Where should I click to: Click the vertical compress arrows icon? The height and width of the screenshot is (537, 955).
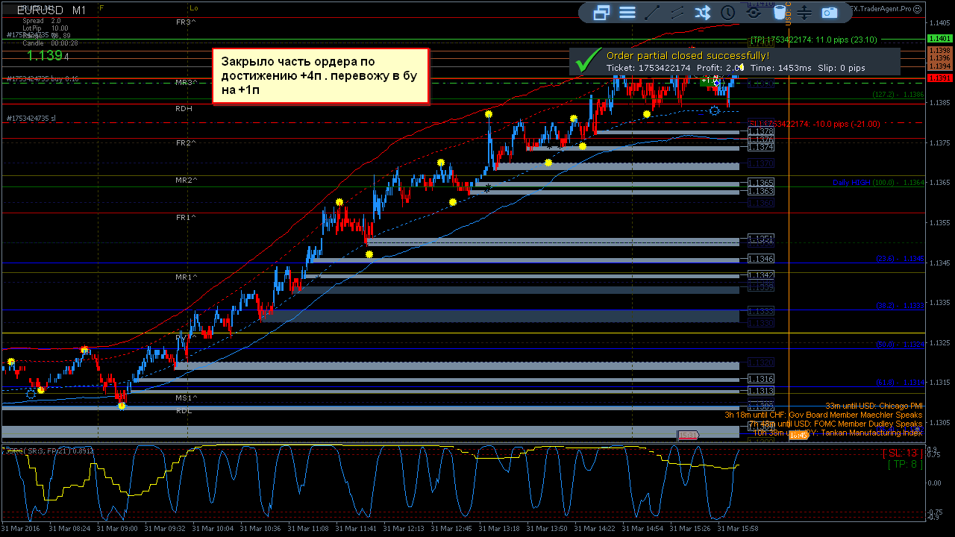pyautogui.click(x=804, y=13)
